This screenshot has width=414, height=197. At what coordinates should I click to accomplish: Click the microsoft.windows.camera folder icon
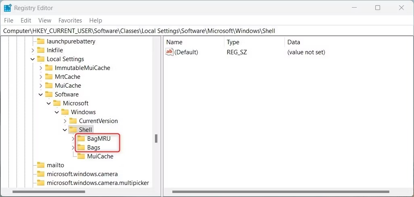(41, 174)
